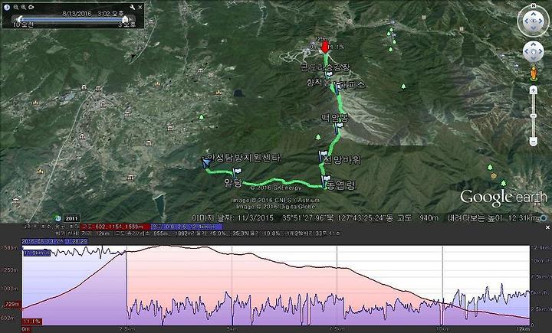The width and height of the screenshot is (552, 333).
Task: Click the 11.1% slope cursor tag
Action: 31,322
